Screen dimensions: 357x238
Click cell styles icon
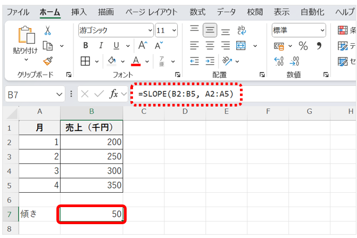click(x=343, y=61)
